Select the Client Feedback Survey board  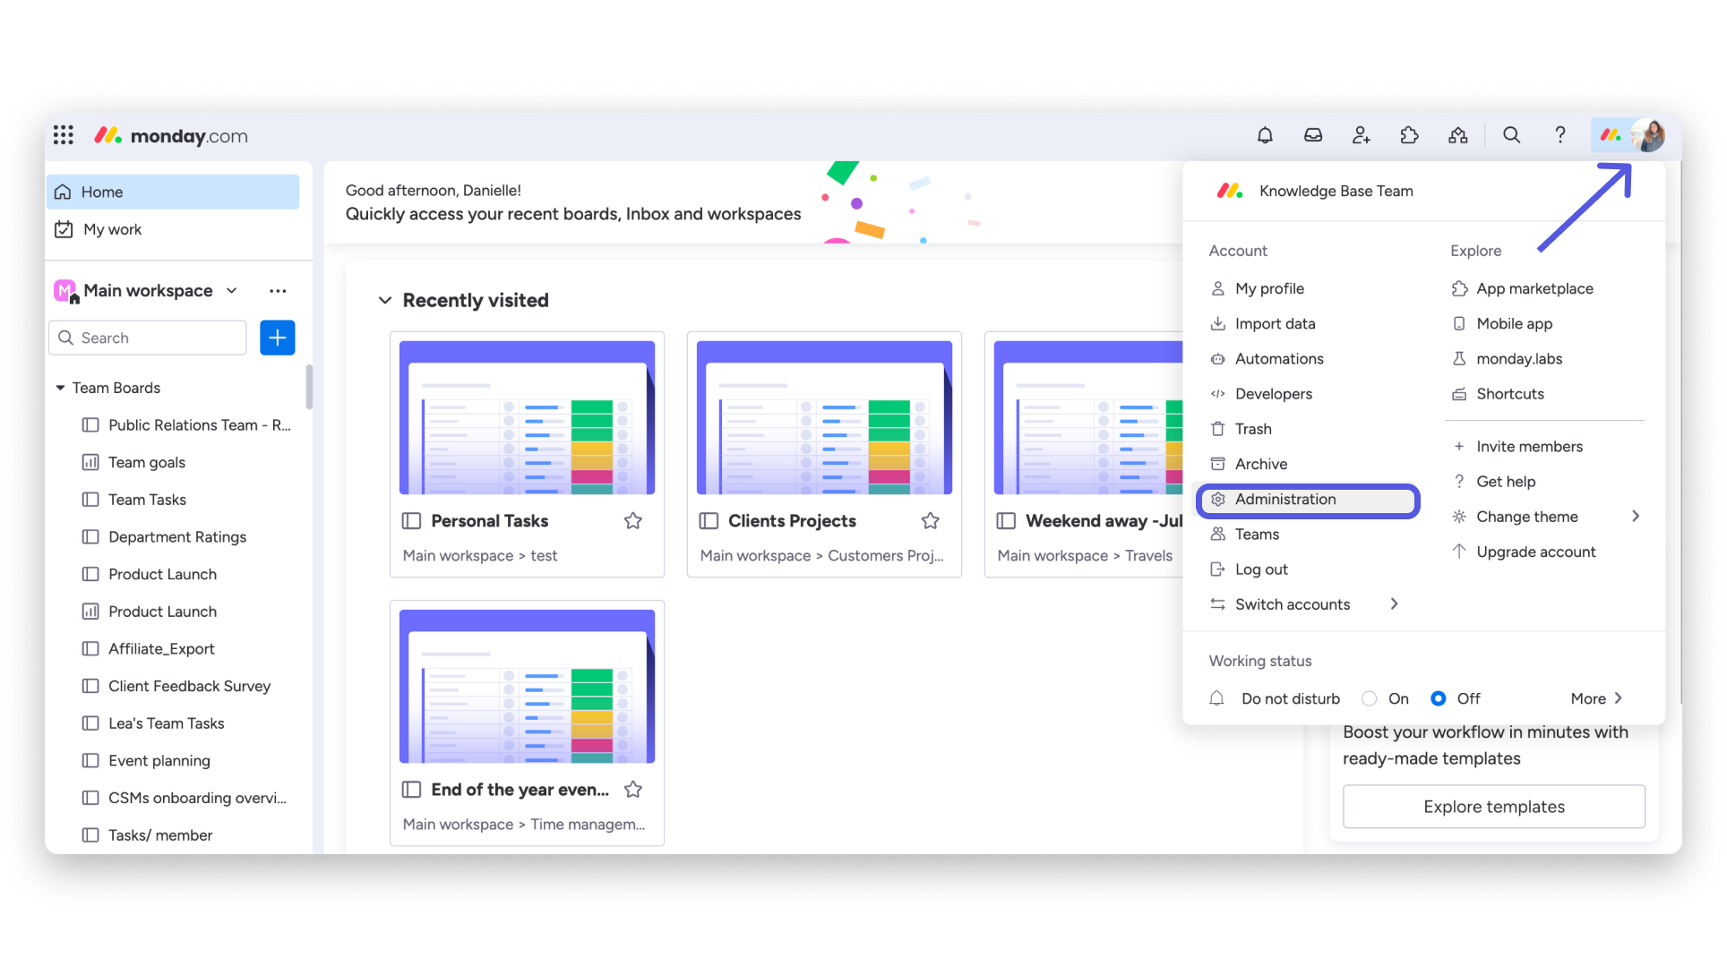coord(189,686)
